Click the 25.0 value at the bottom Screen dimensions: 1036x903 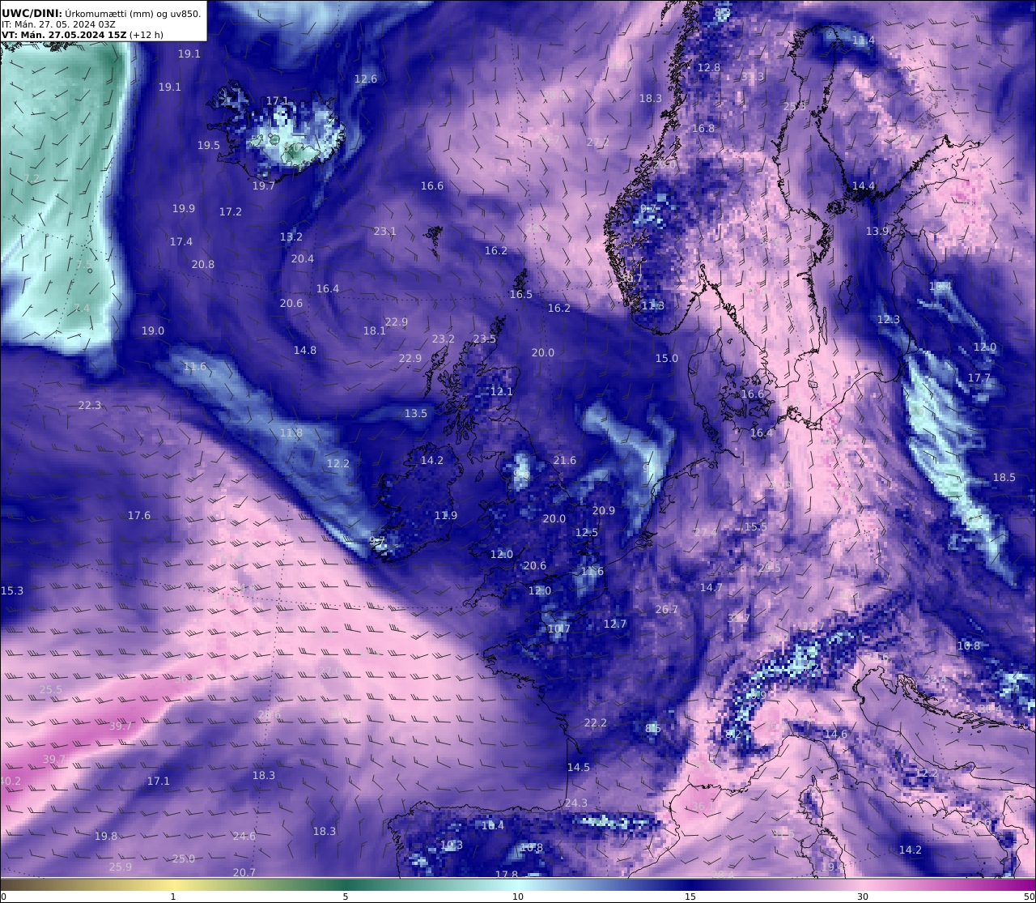click(x=184, y=858)
